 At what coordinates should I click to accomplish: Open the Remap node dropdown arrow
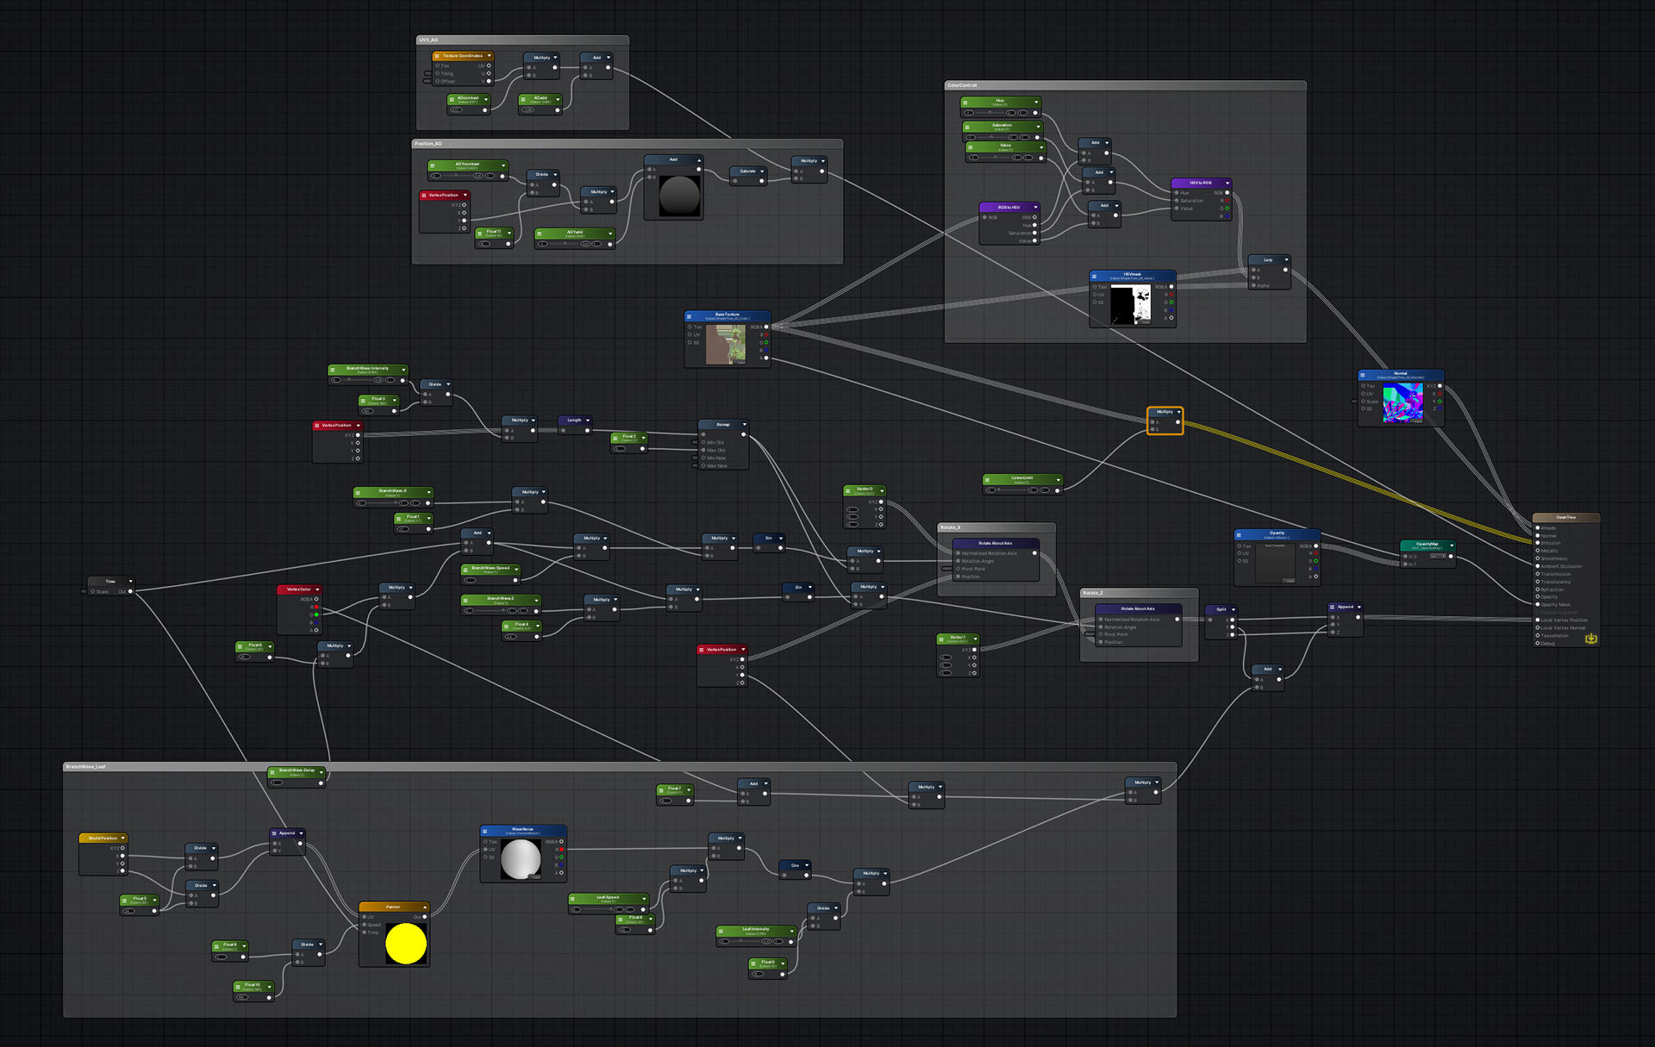(744, 424)
